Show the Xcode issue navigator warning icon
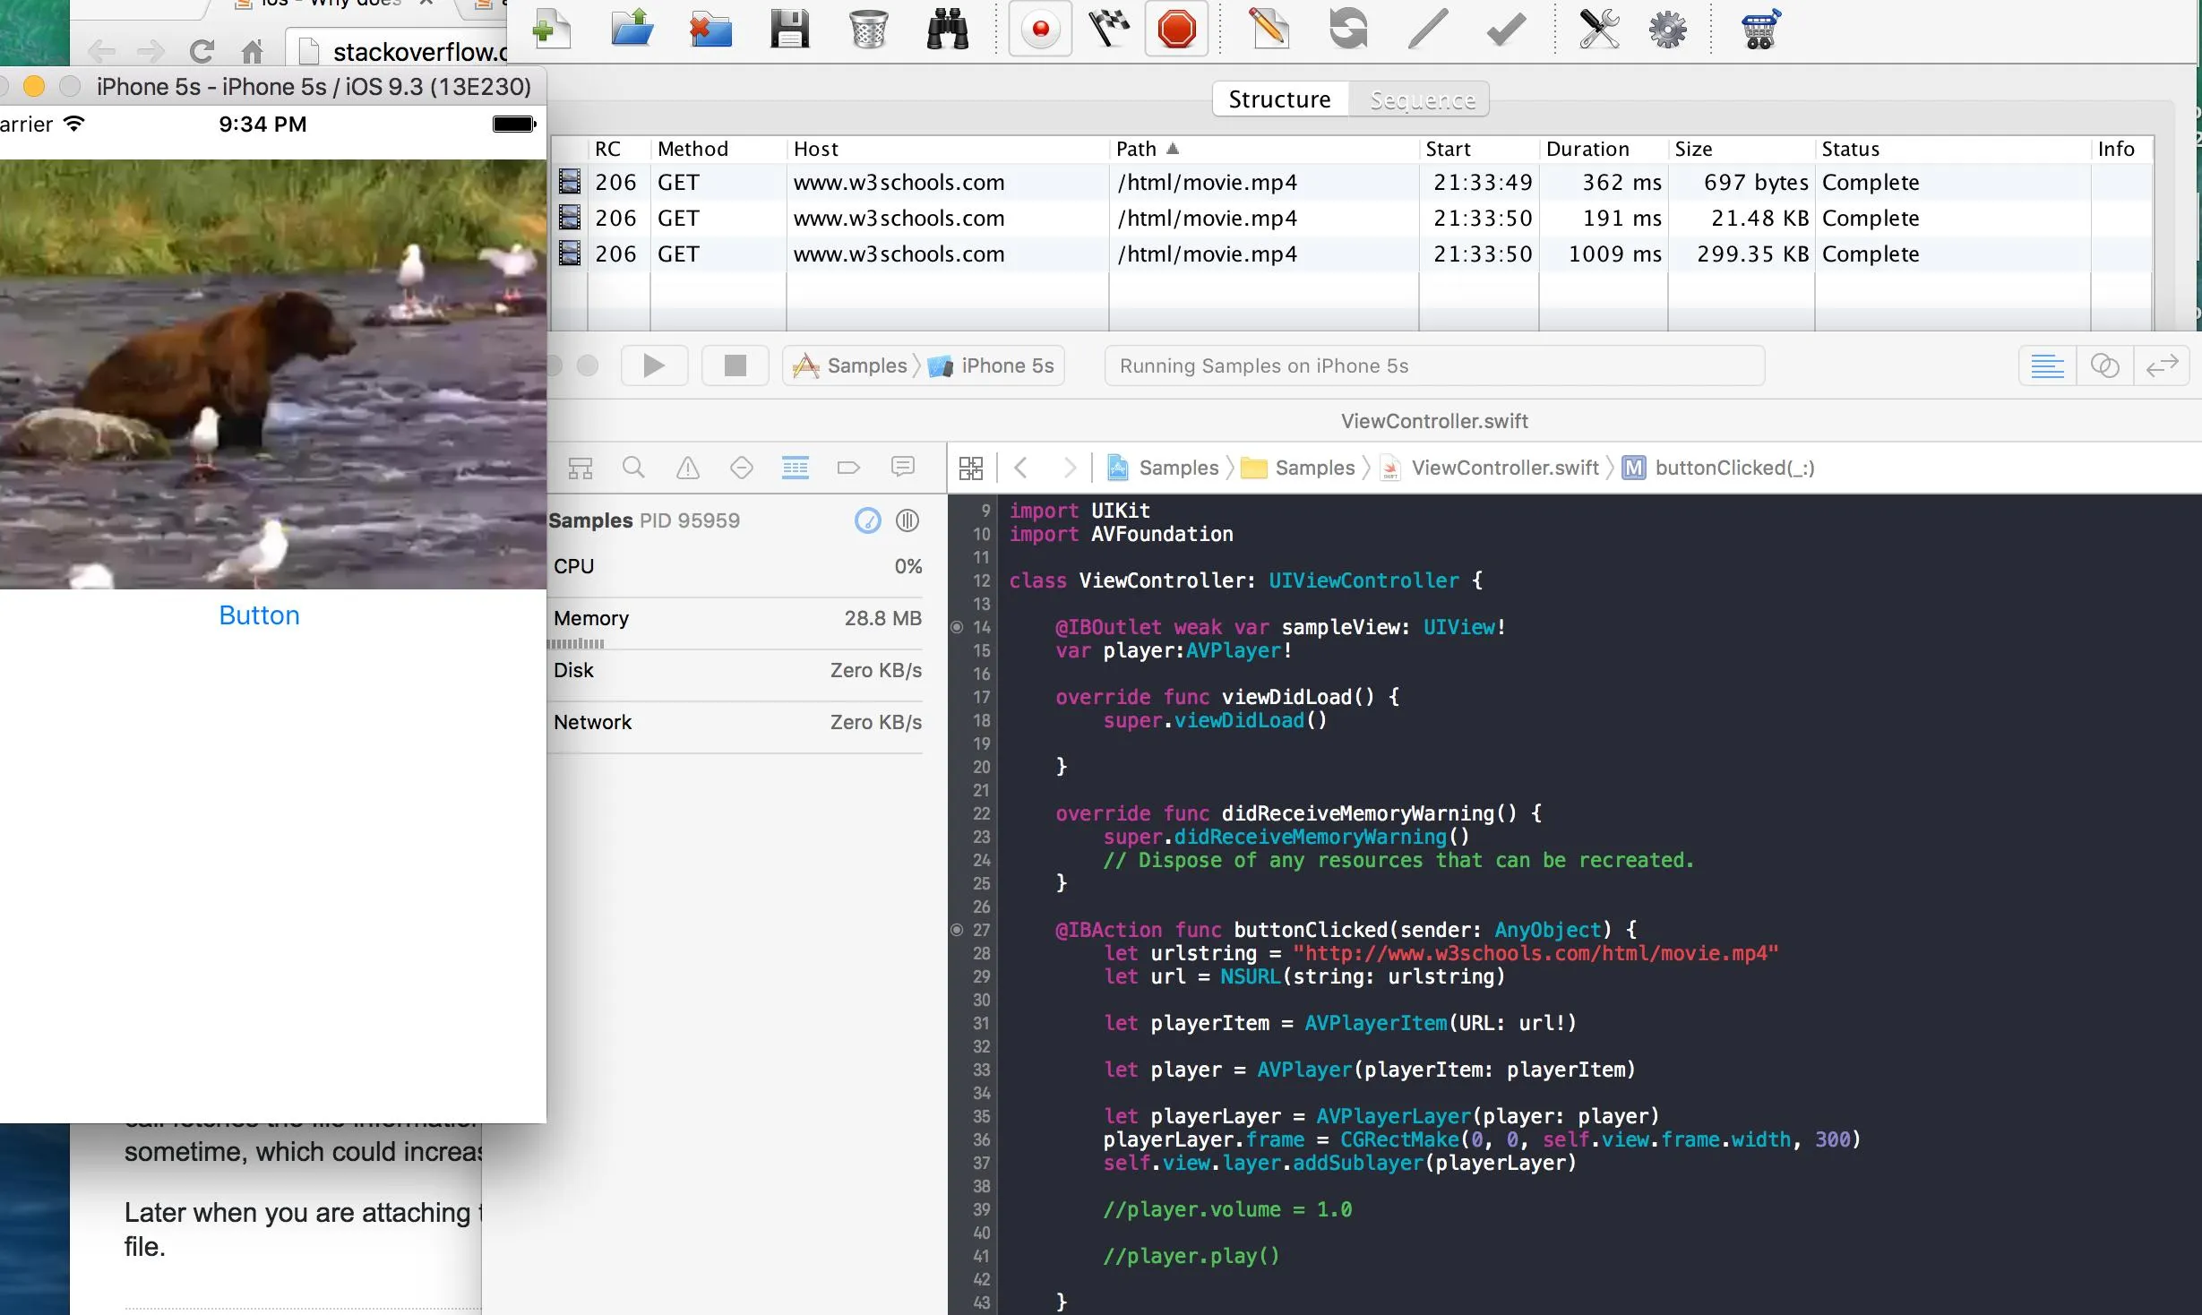2202x1315 pixels. [x=687, y=468]
